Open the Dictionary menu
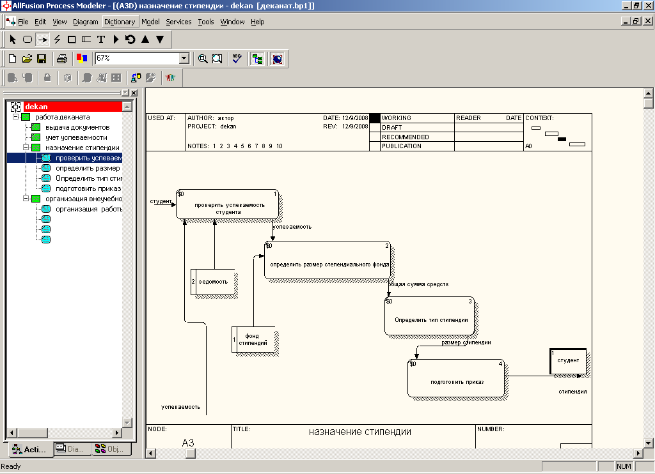Image resolution: width=655 pixels, height=474 pixels. (120, 22)
